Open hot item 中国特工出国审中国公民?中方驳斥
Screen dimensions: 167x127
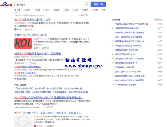coord(130,24)
